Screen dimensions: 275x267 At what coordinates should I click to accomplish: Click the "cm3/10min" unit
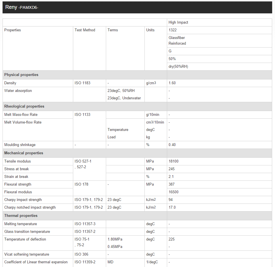[x=155, y=122]
